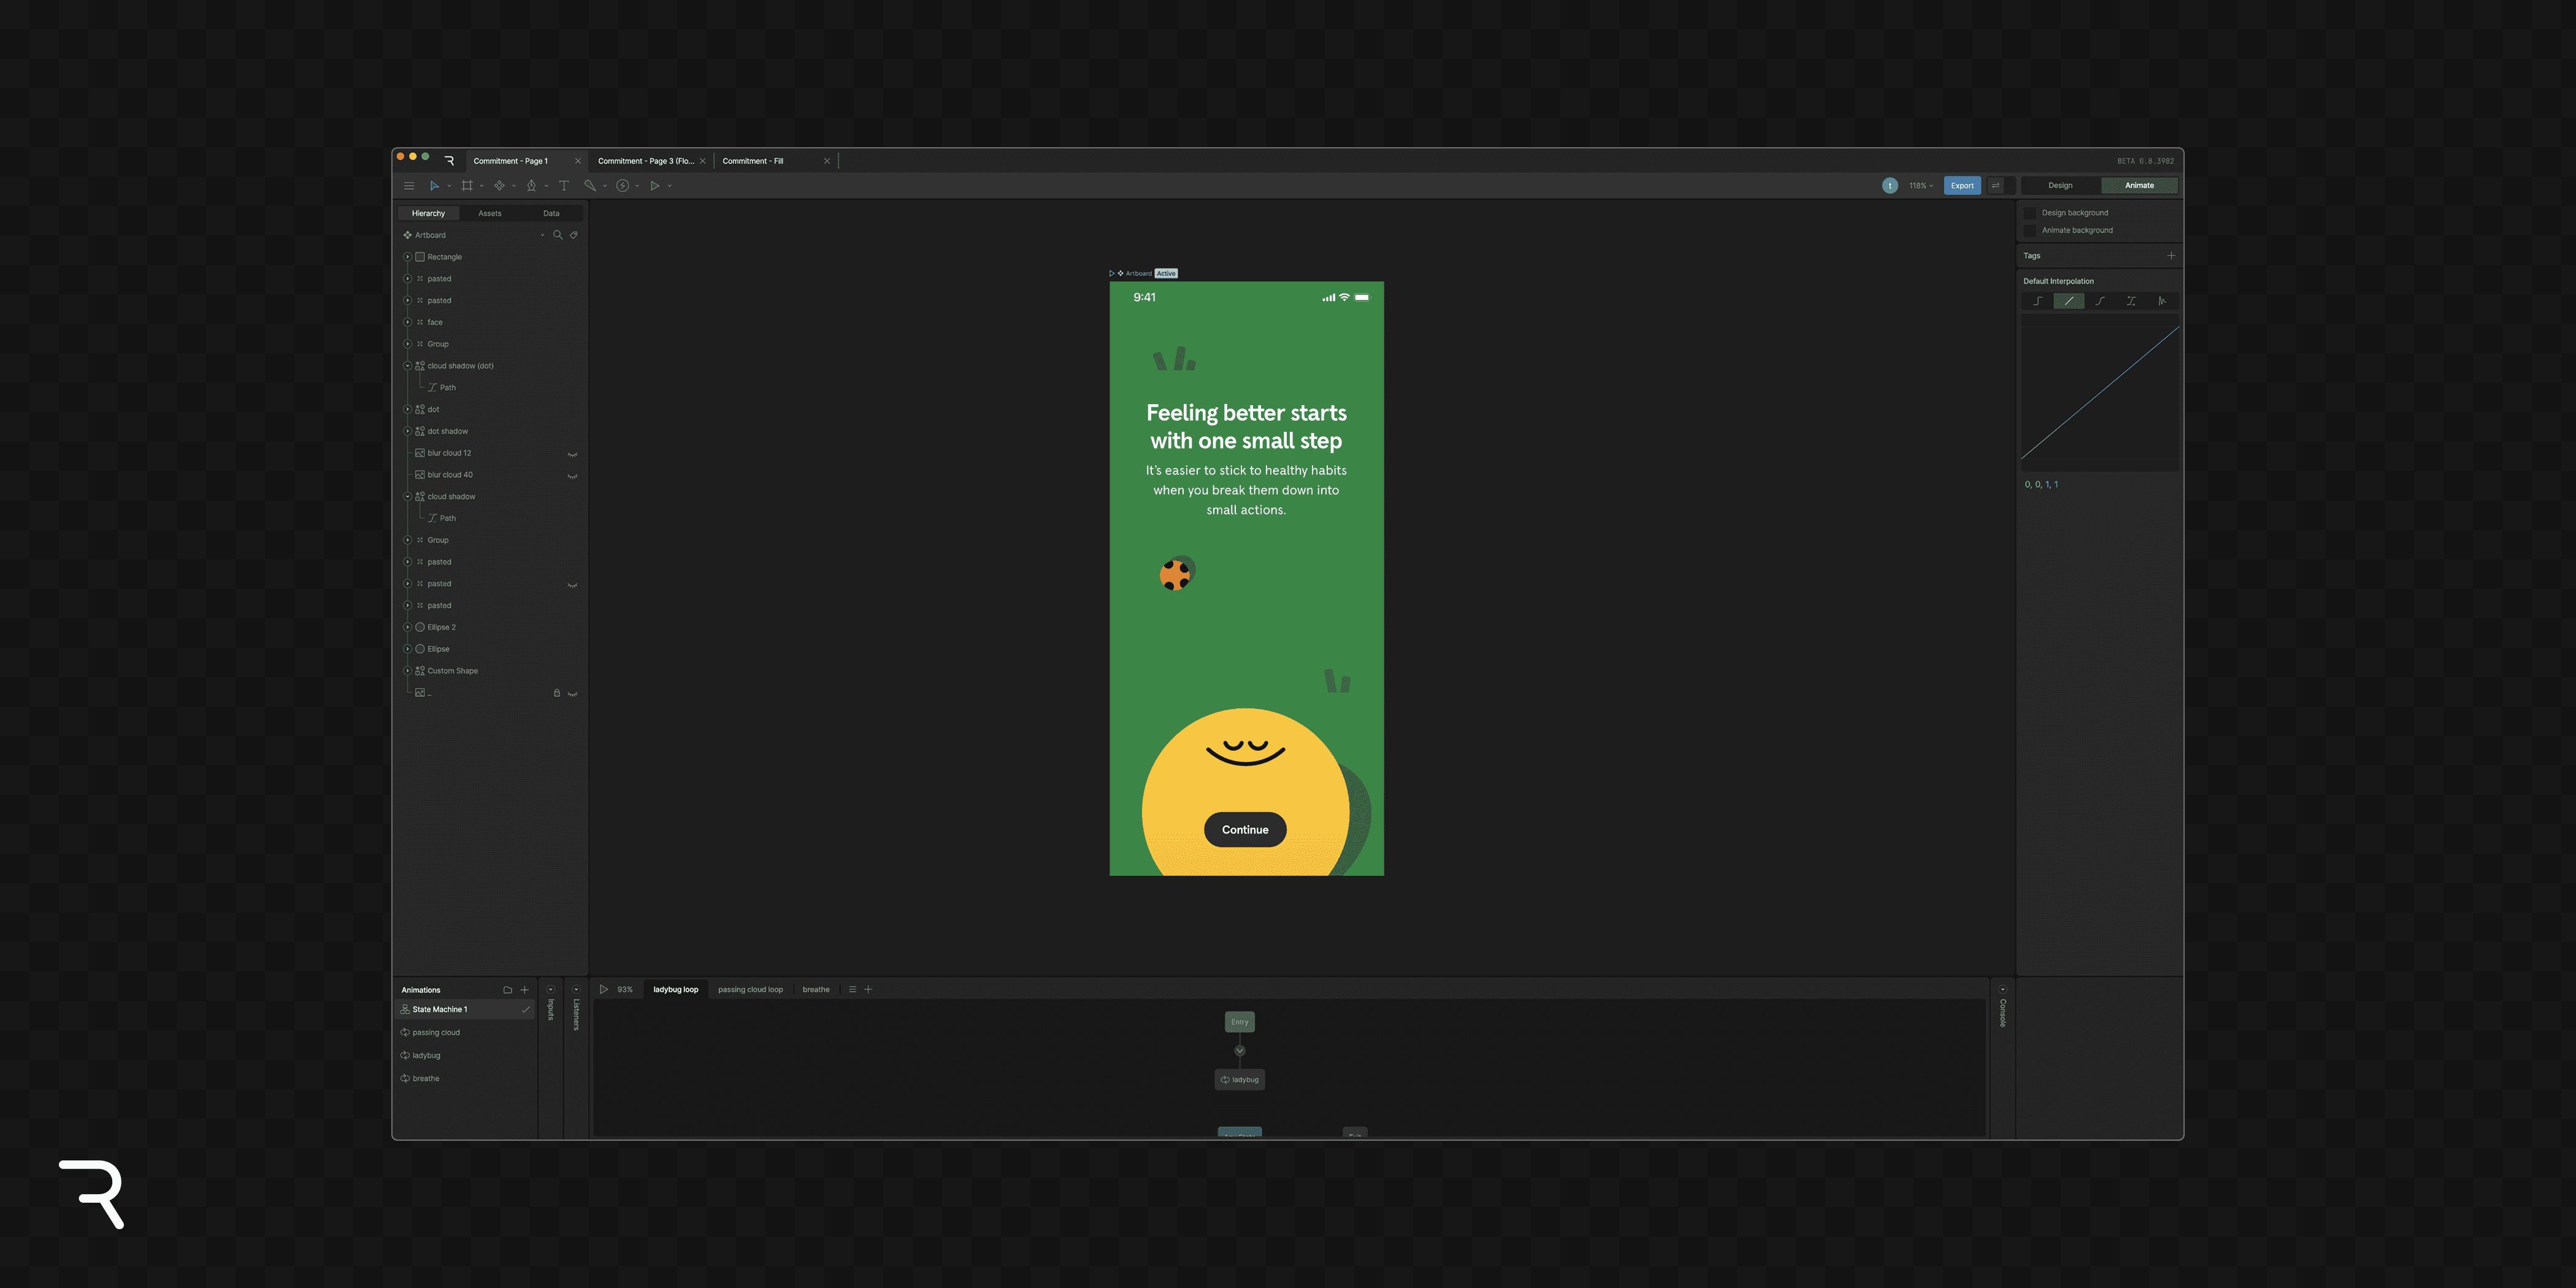This screenshot has height=1288, width=2576.
Task: Select the breathe animation in list
Action: pos(426,1078)
